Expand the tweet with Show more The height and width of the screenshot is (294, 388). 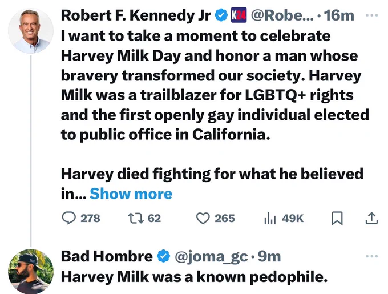(x=131, y=194)
